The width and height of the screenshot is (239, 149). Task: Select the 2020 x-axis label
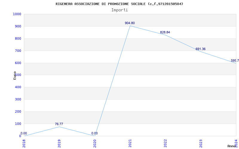coord(95,144)
